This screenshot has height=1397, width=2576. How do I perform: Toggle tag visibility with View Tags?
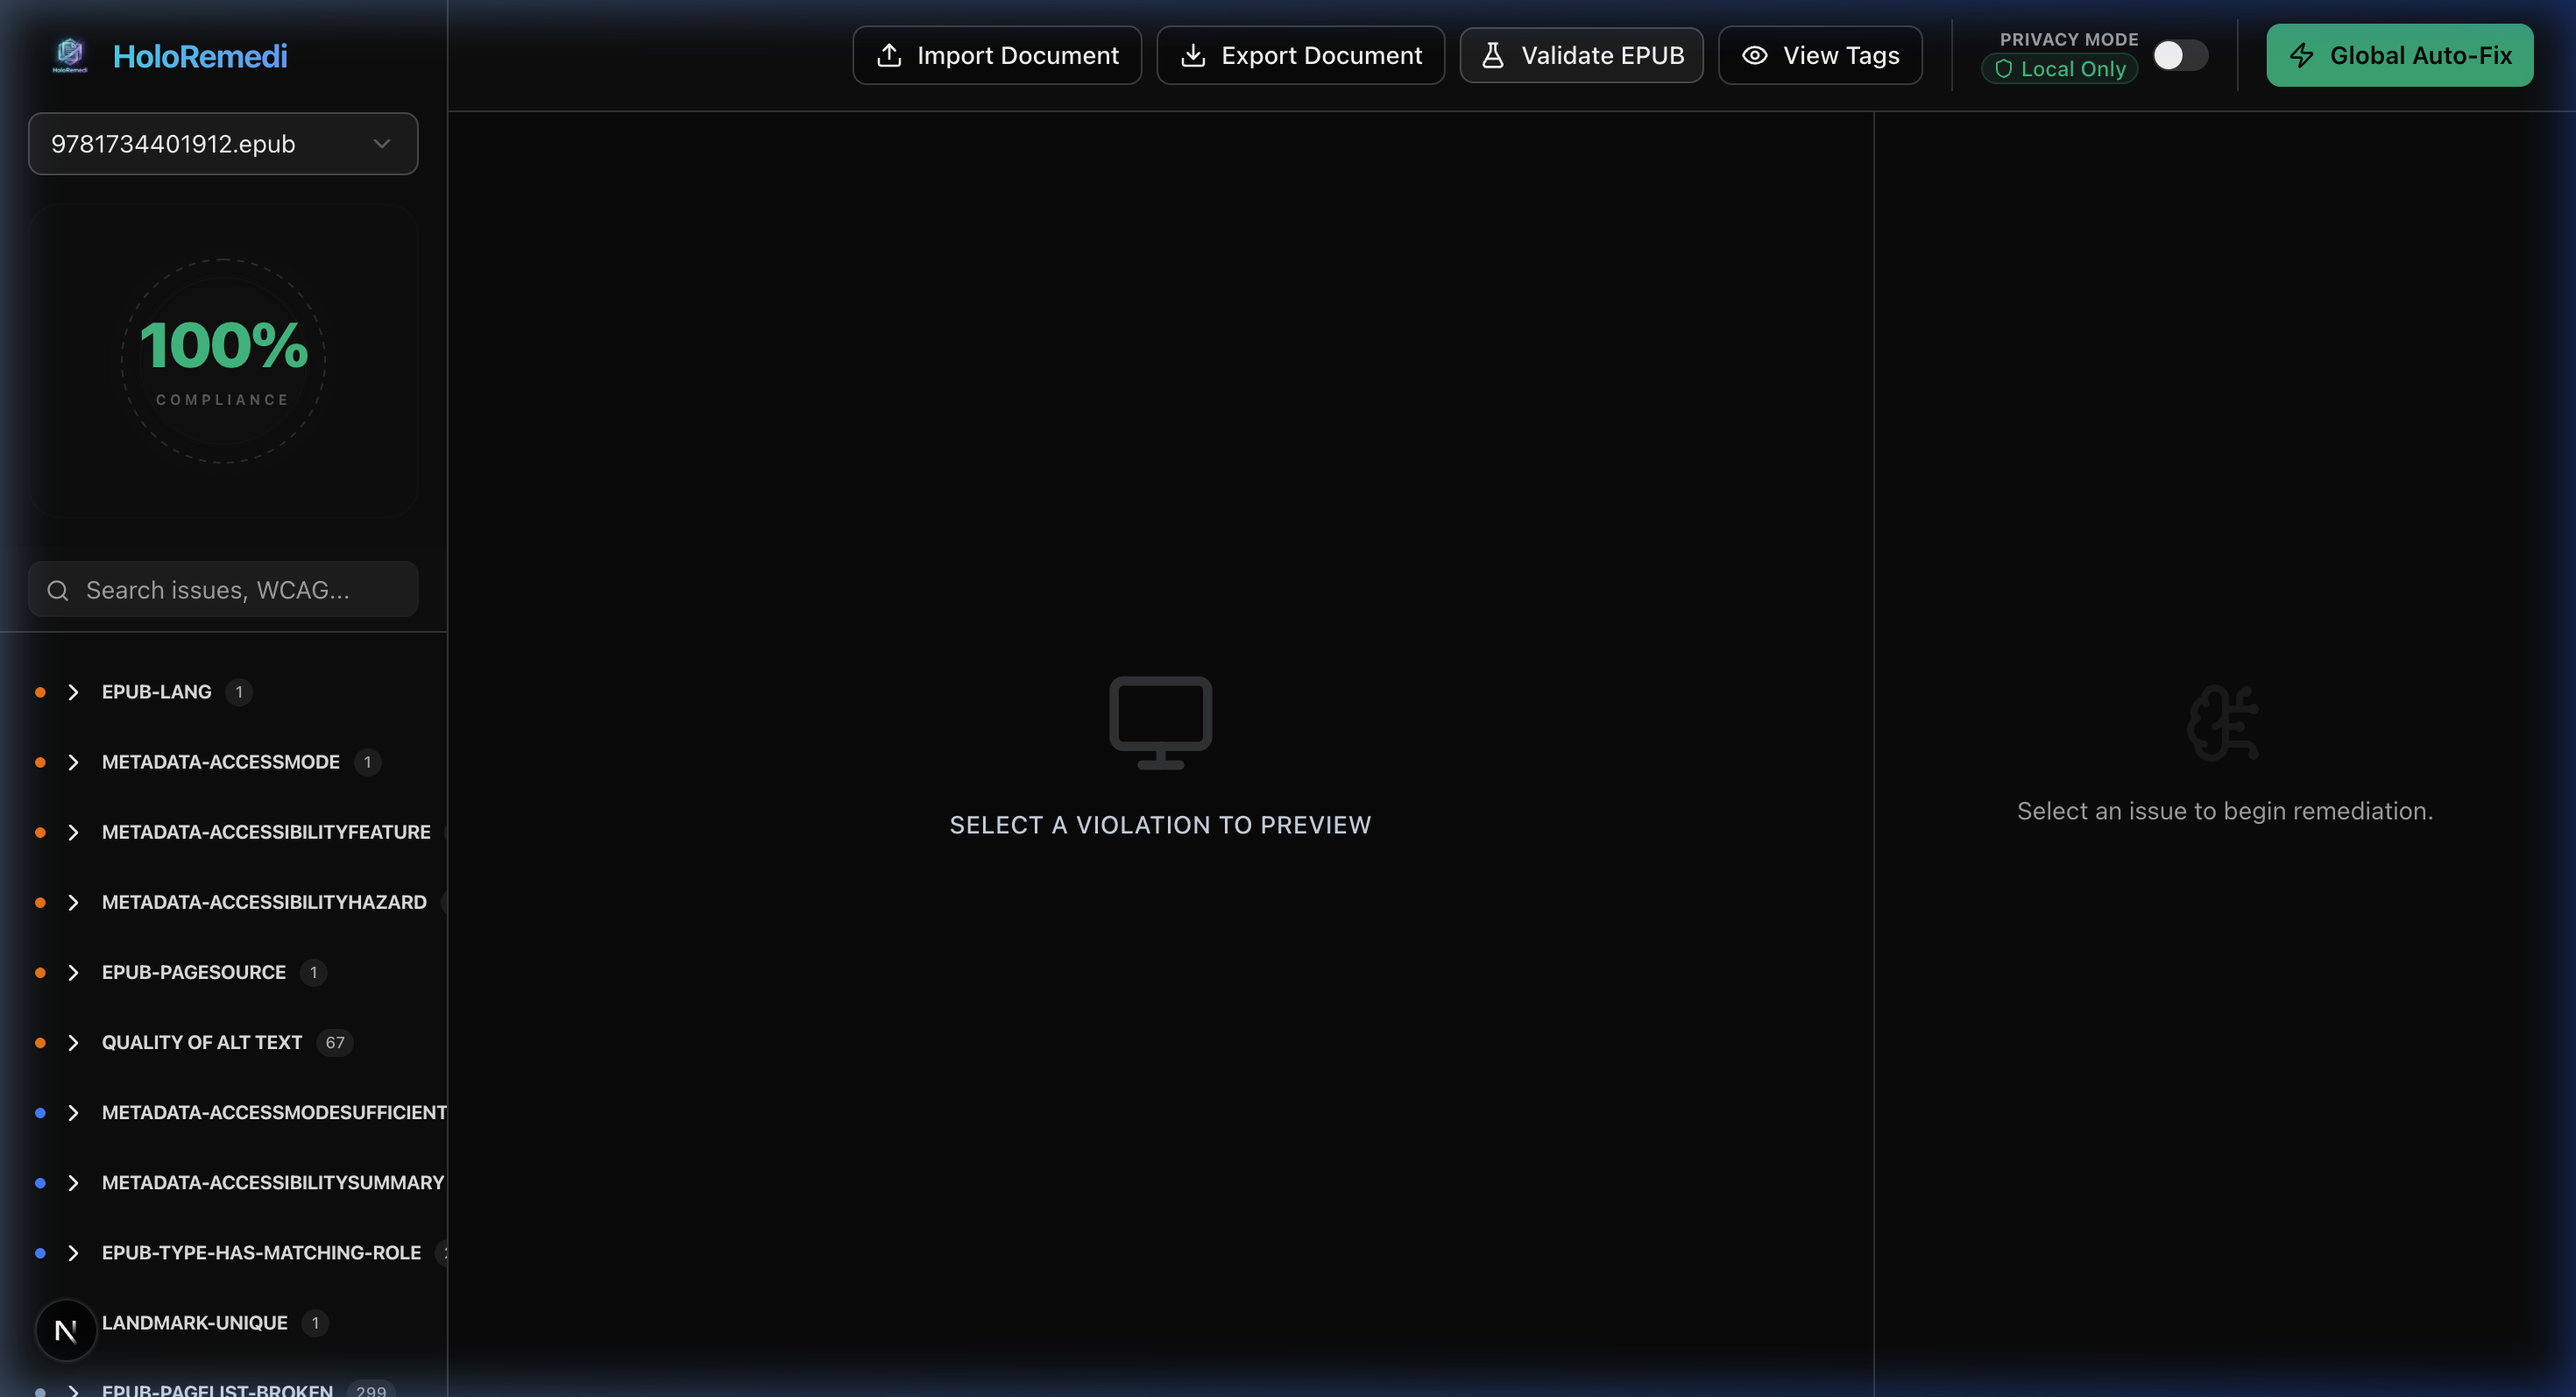1819,55
